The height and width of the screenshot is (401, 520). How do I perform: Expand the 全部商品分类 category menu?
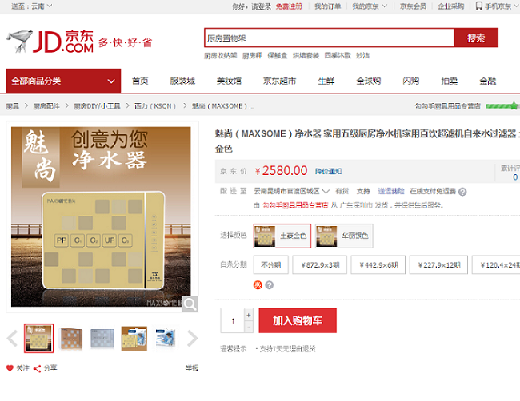click(63, 81)
